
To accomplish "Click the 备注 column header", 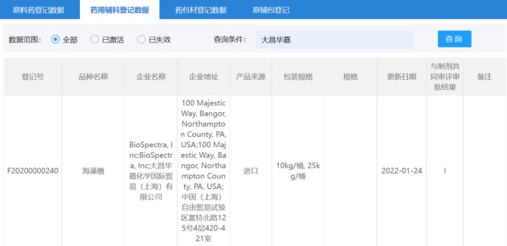I will click(484, 77).
